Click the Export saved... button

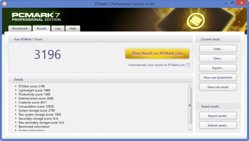click(x=218, y=116)
